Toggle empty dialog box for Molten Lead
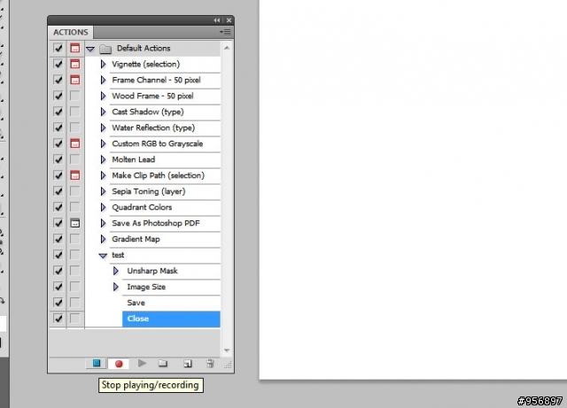This screenshot has height=408, width=567. click(74, 159)
